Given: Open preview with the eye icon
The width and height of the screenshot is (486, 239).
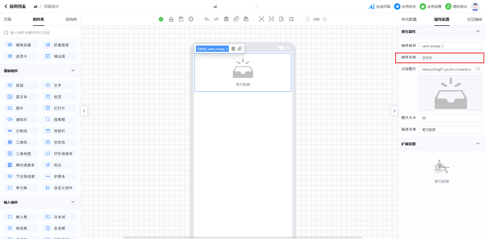Looking at the screenshot, I should coord(261,19).
